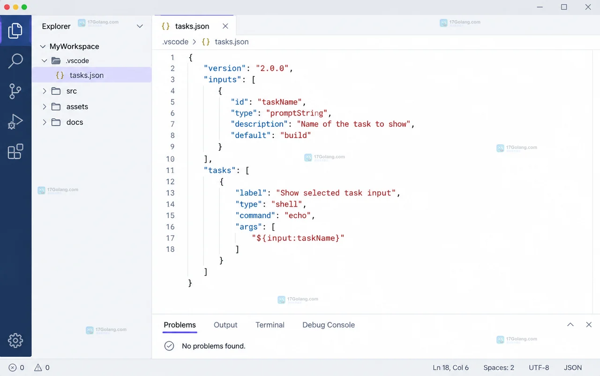Click Spaces: 2 indentation setting
Screen dimensions: 600x376
tap(499, 368)
